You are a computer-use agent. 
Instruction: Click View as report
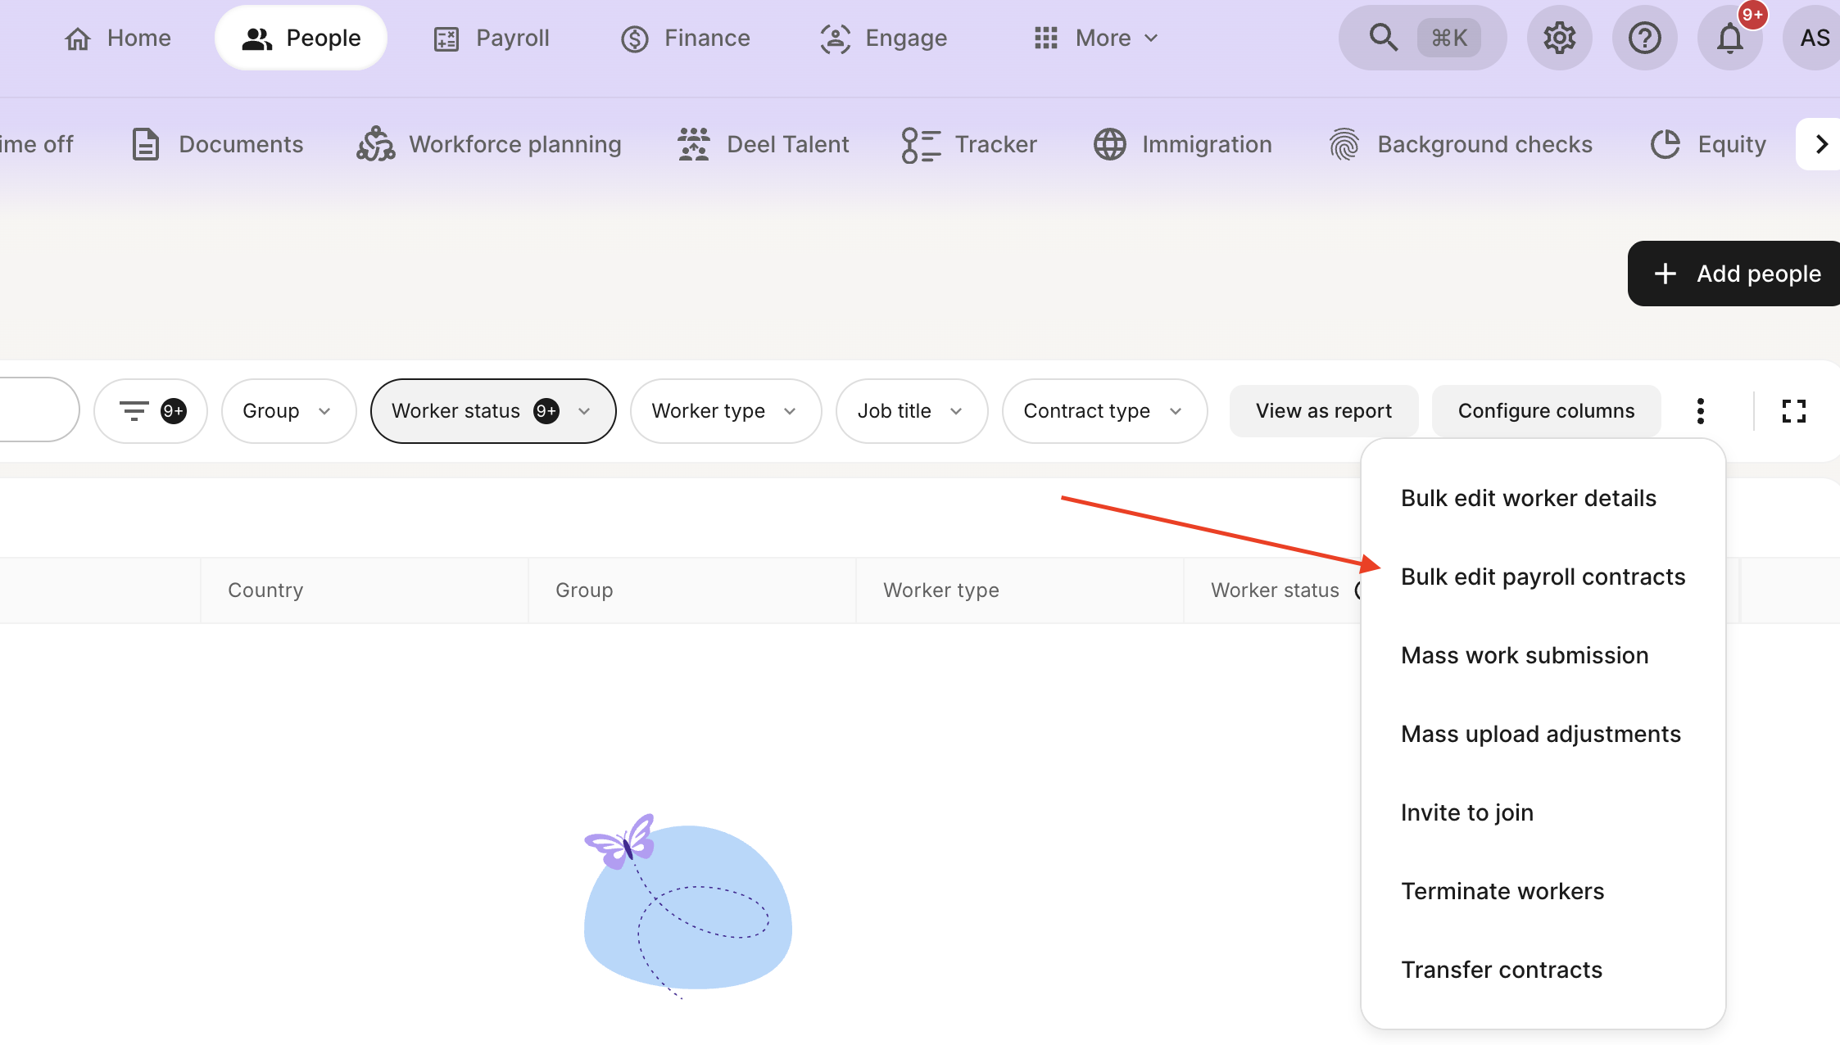[x=1323, y=410]
